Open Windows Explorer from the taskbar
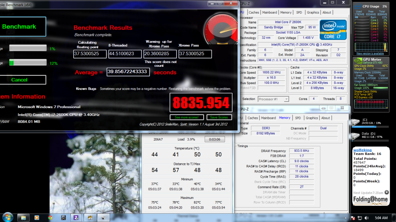Viewport: 396px width, 222px height. [24, 218]
